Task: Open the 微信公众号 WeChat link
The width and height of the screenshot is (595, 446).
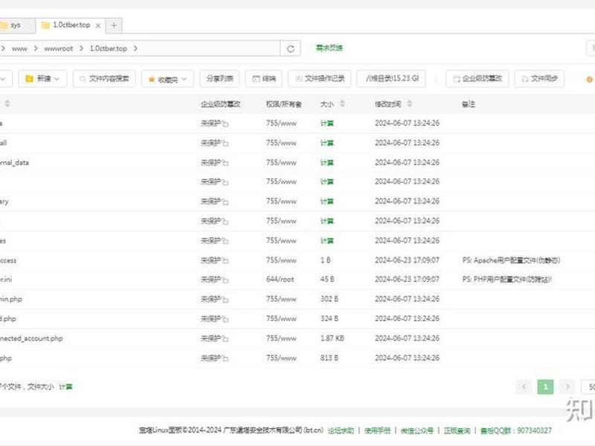Action: click(x=417, y=430)
